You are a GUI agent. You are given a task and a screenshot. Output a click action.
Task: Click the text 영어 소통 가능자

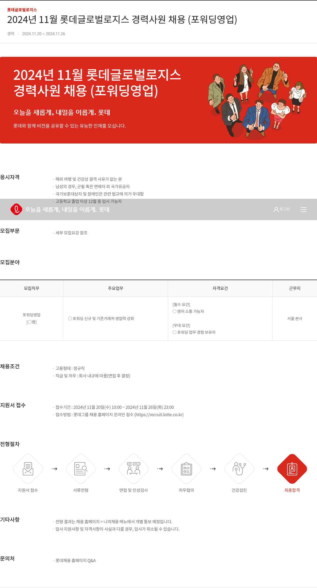[190, 311]
